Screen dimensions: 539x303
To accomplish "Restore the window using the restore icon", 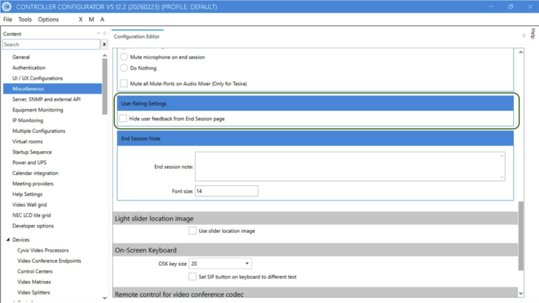I will (510, 7).
